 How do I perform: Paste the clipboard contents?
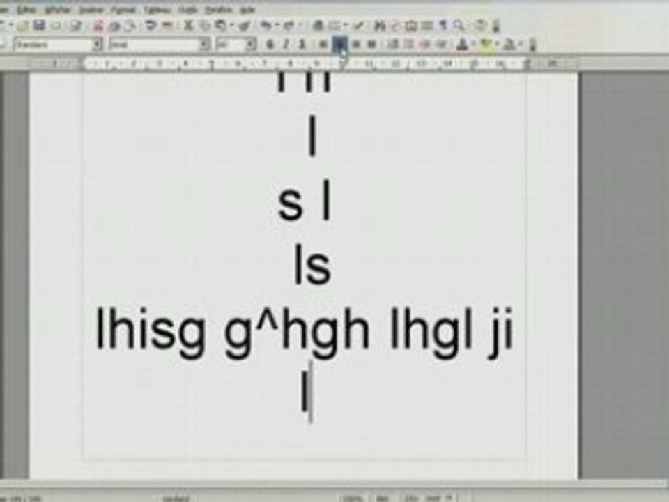coord(221,26)
